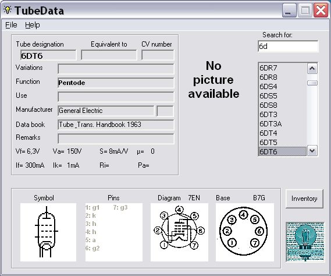331x276 pixels.
Task: Click the 7EN pin diagram image
Action: [179, 232]
